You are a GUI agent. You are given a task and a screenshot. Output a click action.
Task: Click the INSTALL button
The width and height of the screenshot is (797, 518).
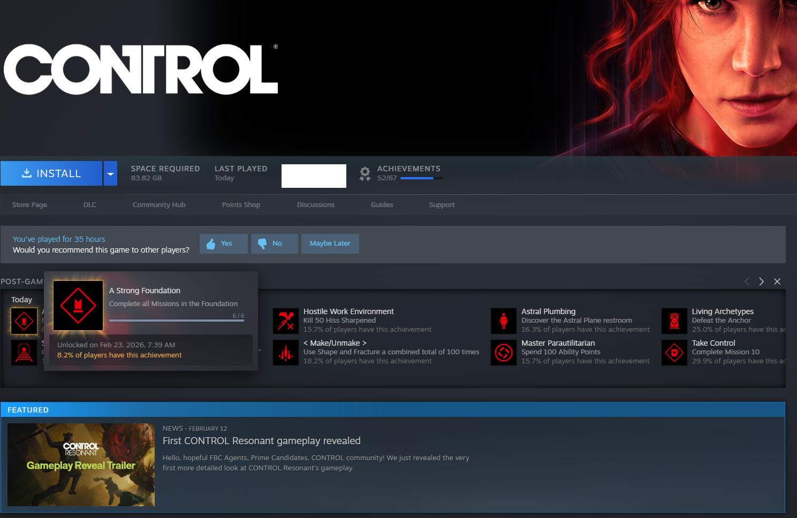click(x=51, y=173)
